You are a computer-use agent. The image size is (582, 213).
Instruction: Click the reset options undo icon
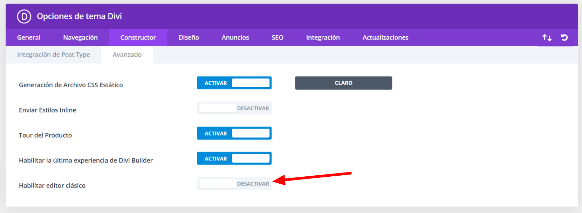pyautogui.click(x=564, y=37)
